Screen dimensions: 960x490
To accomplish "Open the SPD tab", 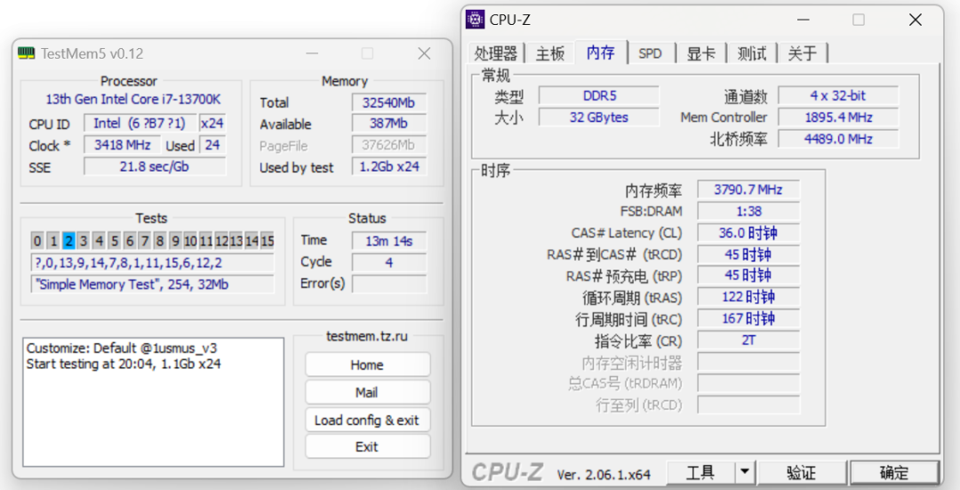I will 650,53.
